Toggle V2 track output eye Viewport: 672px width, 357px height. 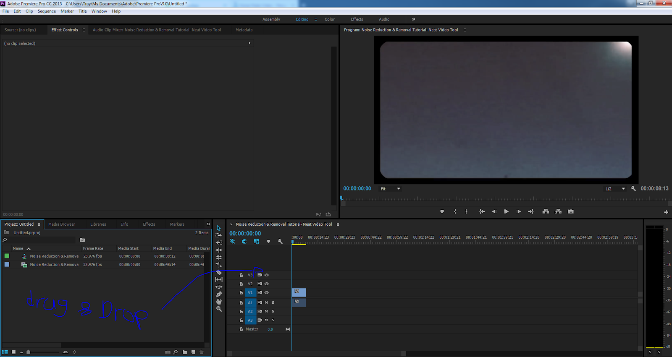[x=266, y=284]
